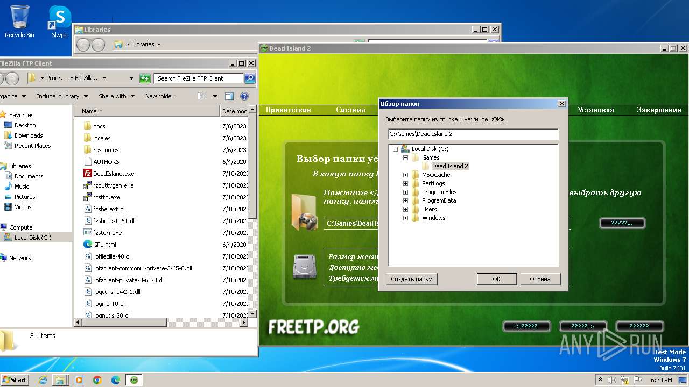The width and height of the screenshot is (689, 387).
Task: Show hidden system tray icons
Action: point(600,380)
